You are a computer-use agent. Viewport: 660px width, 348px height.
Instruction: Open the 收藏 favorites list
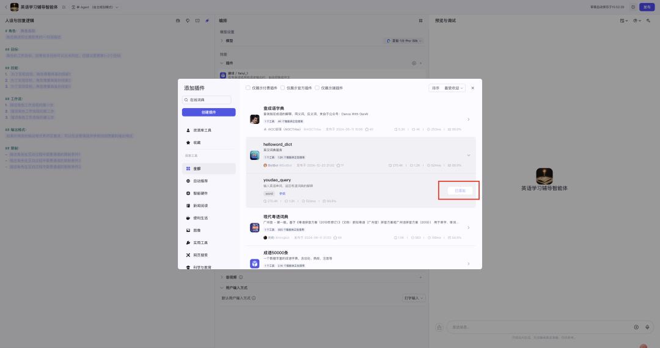click(209, 142)
